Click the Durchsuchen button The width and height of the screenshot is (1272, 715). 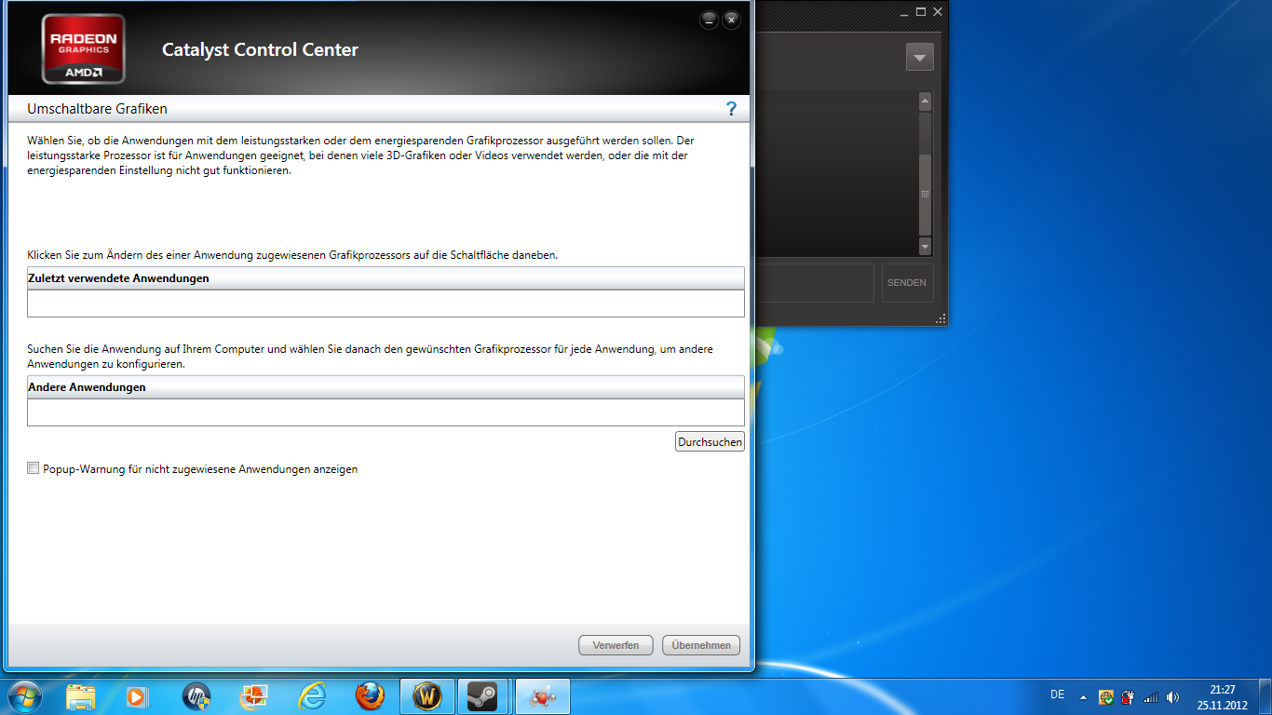tap(710, 442)
